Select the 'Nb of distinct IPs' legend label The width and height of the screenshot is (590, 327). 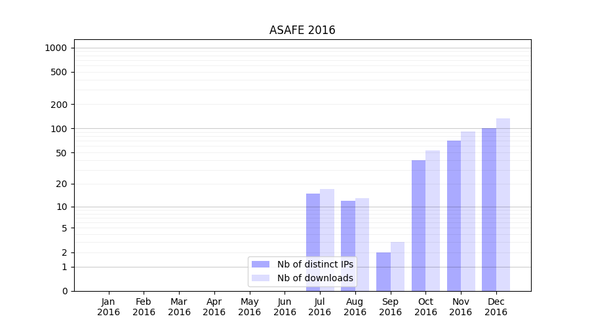pos(315,264)
